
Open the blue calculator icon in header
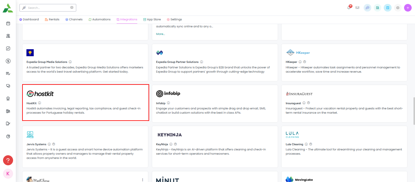388,8
